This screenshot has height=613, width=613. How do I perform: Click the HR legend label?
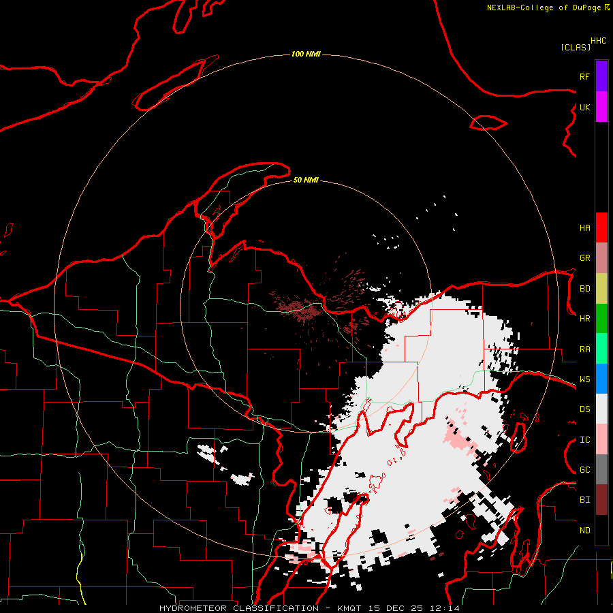tap(584, 319)
